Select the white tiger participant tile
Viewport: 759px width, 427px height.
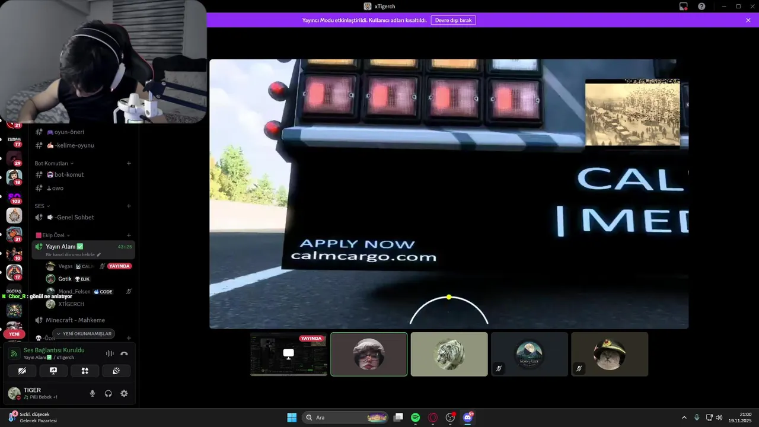coord(449,354)
